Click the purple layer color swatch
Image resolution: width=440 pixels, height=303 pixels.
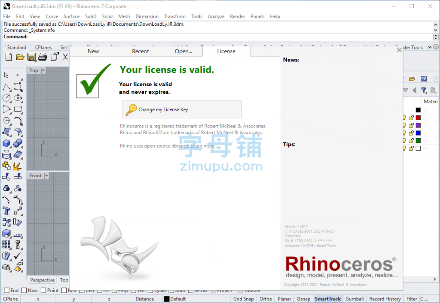click(418, 125)
